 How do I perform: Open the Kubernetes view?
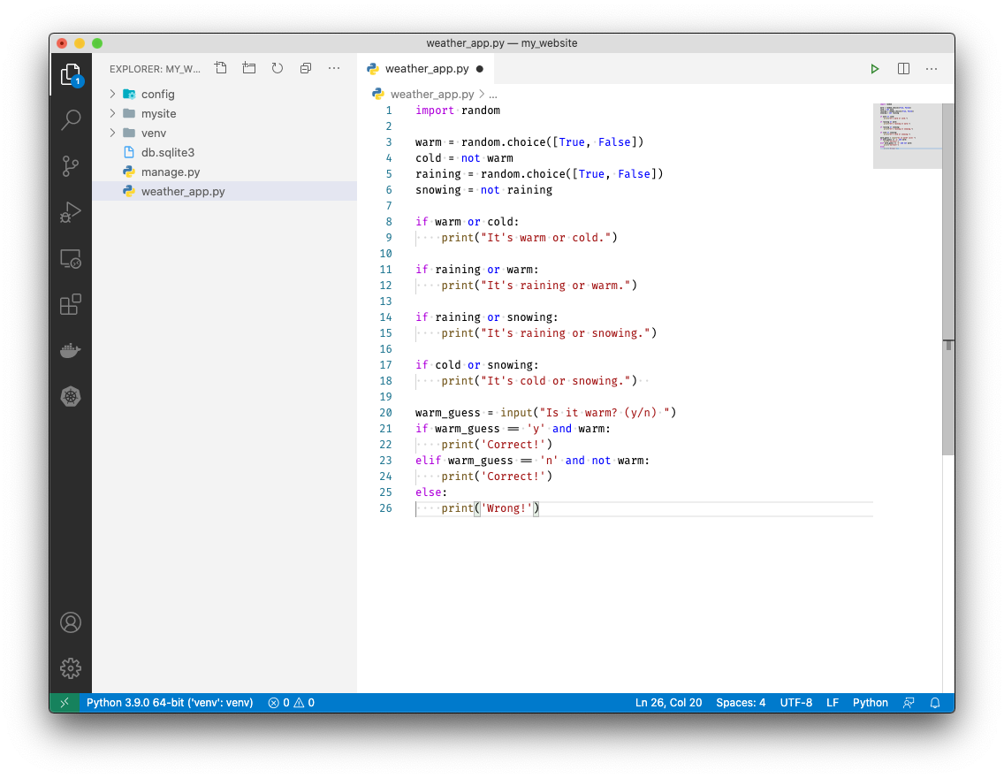71,397
